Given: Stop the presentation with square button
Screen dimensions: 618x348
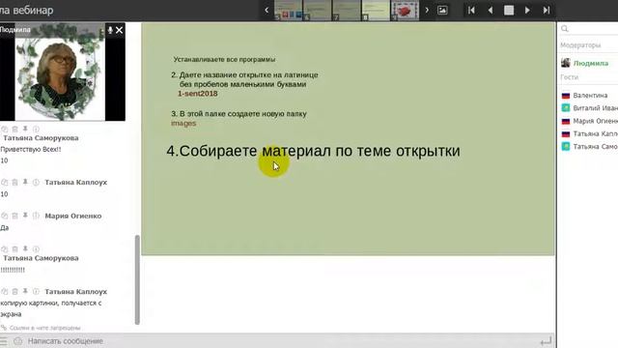Looking at the screenshot, I should click(x=509, y=11).
